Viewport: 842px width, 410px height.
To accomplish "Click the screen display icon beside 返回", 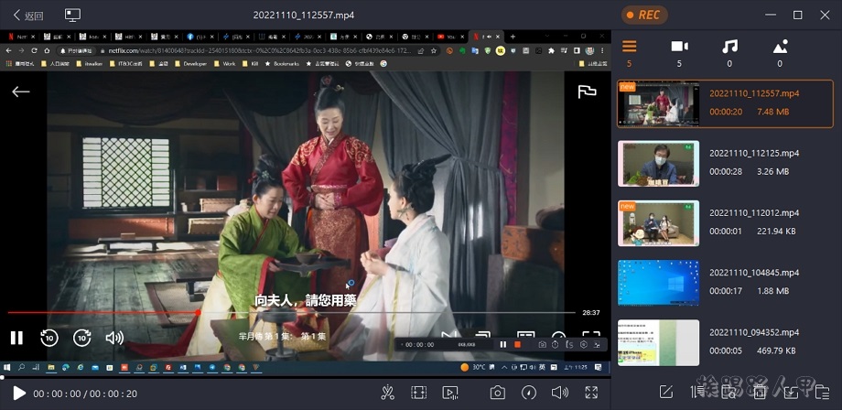I will coord(72,16).
